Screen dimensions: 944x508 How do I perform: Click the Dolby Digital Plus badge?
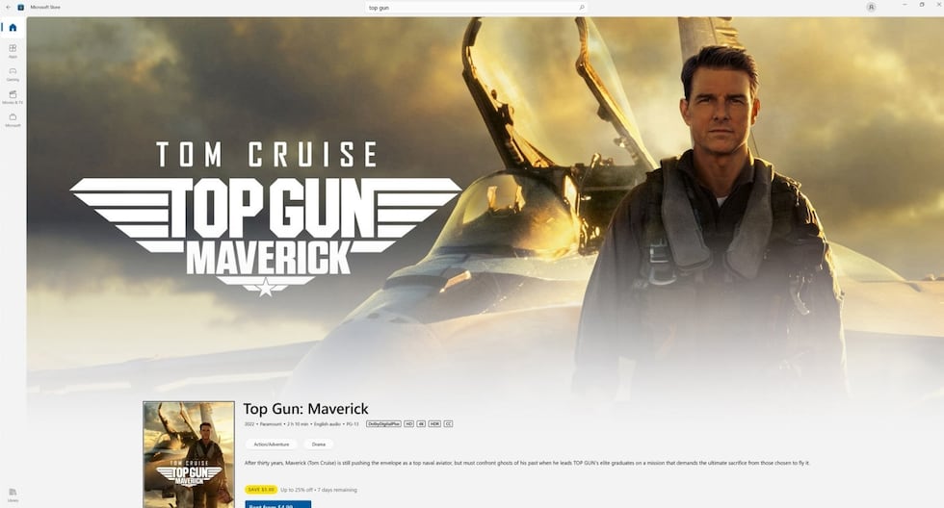[x=383, y=424]
